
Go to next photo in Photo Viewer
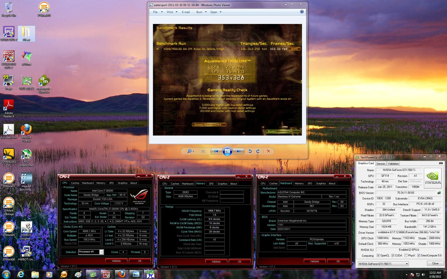[x=238, y=151]
